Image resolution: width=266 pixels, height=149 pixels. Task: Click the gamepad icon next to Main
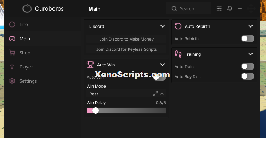[x=12, y=38]
